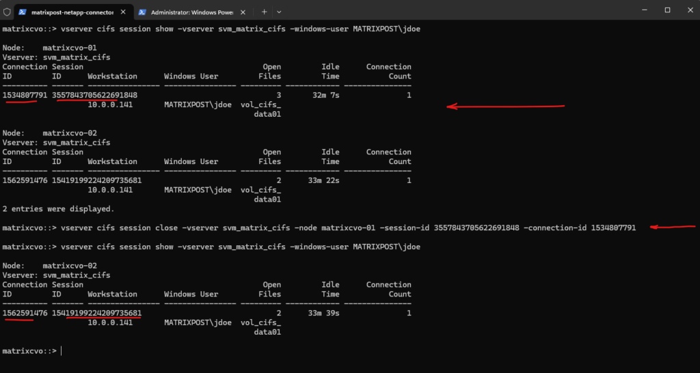Click "2 entries were displayed." text
Viewport: 700px width, 373px height.
point(58,209)
